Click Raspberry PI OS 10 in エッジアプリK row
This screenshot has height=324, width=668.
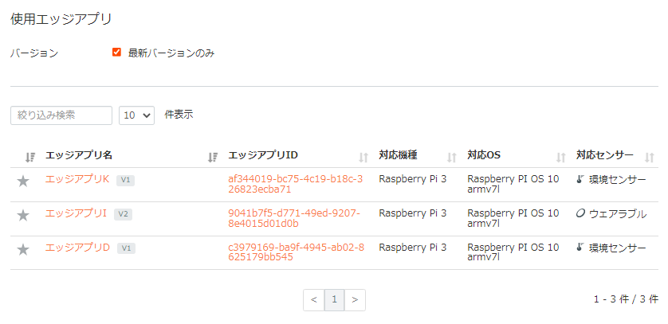click(513, 179)
